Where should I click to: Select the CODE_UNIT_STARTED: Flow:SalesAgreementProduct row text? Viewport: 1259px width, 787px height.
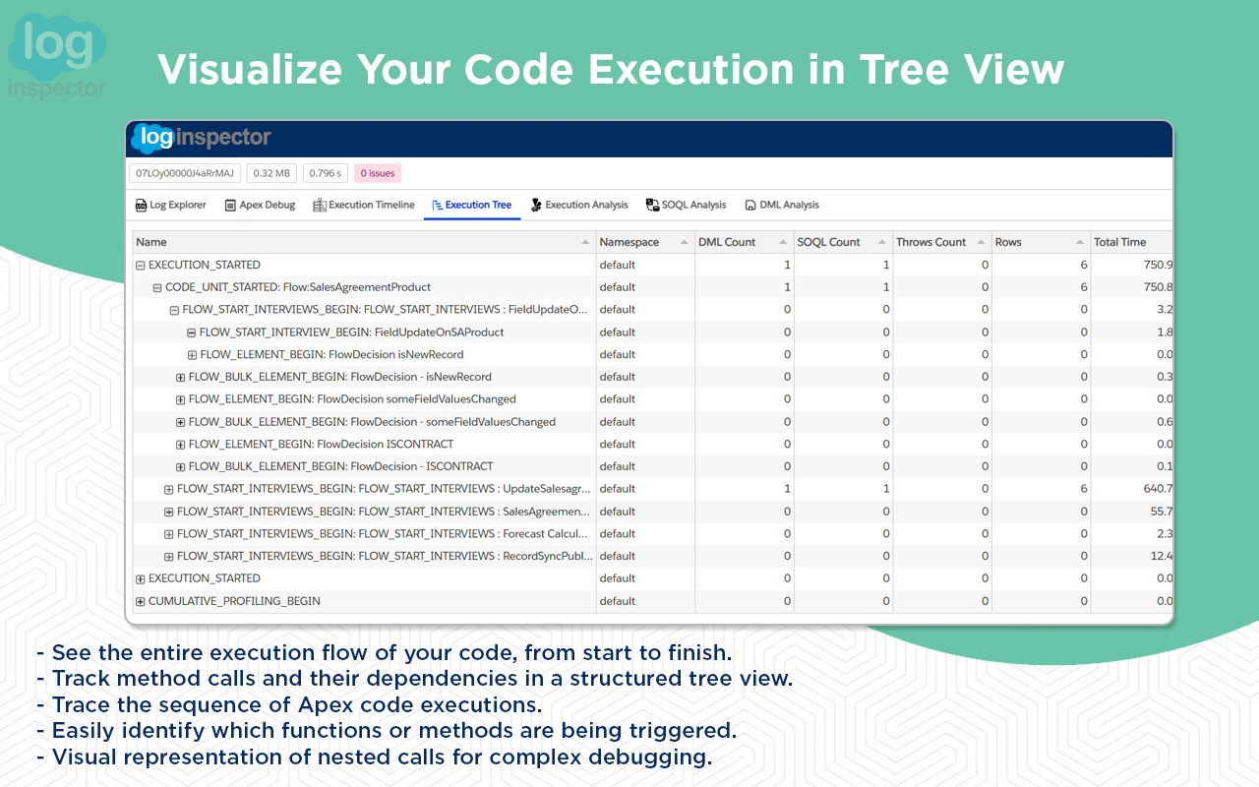point(298,287)
